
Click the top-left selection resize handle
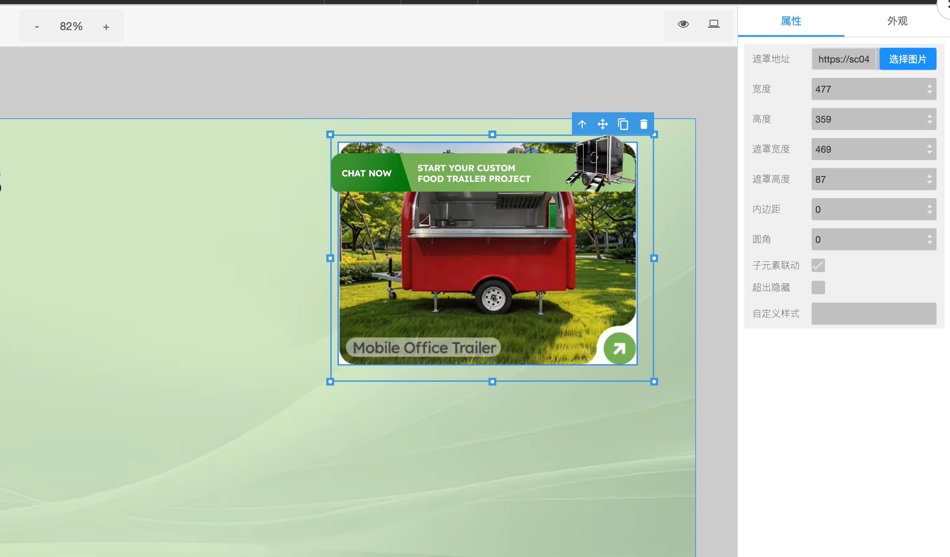tap(330, 135)
